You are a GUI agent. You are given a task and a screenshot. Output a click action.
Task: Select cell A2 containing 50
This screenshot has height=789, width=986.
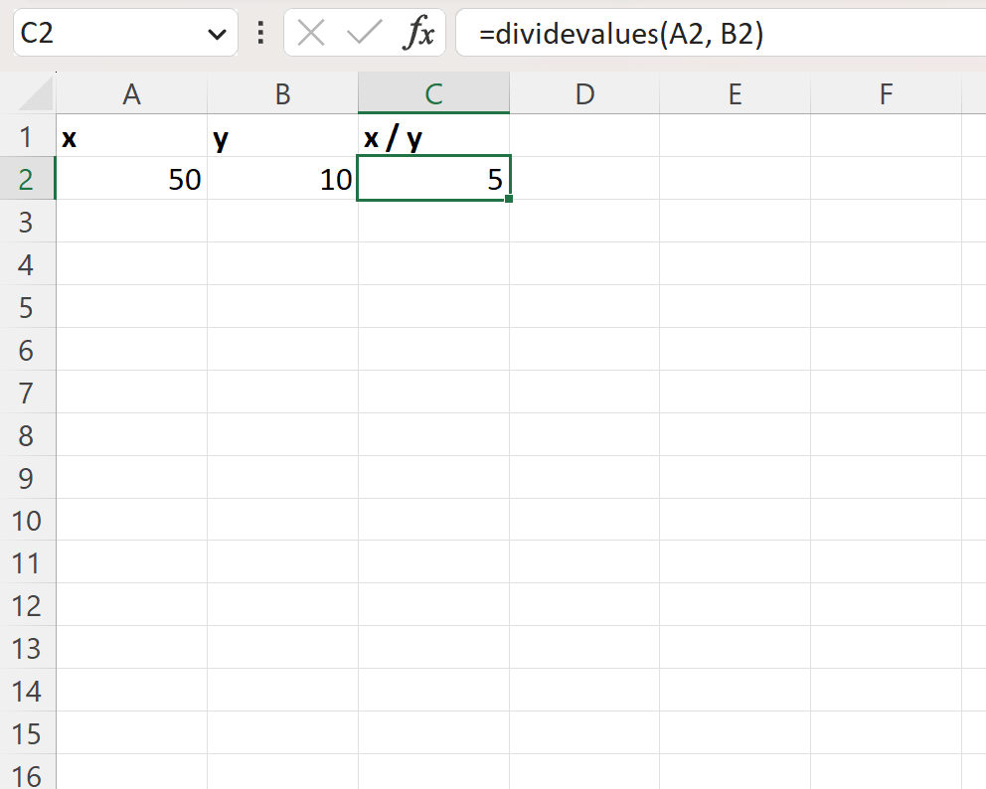(x=132, y=180)
